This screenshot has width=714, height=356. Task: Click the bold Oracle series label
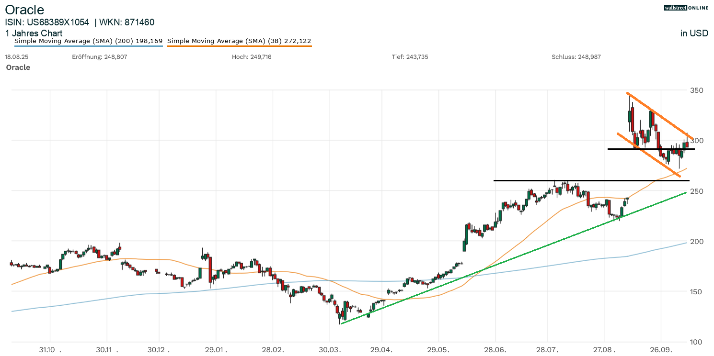(x=18, y=67)
